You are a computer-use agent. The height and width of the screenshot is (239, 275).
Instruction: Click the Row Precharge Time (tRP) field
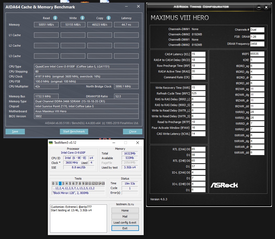click(198, 66)
